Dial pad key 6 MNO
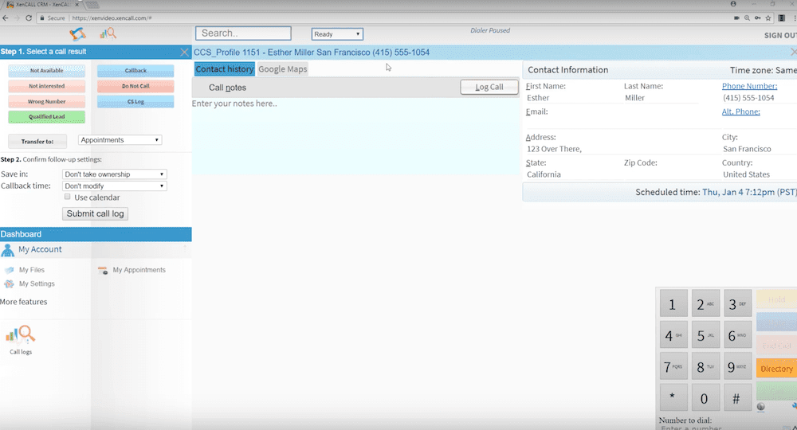Viewport: 797px width, 430px height. 737,335
